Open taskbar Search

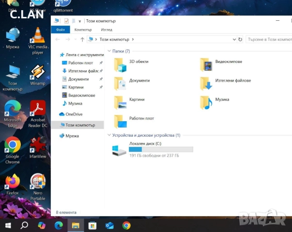(x=24, y=226)
